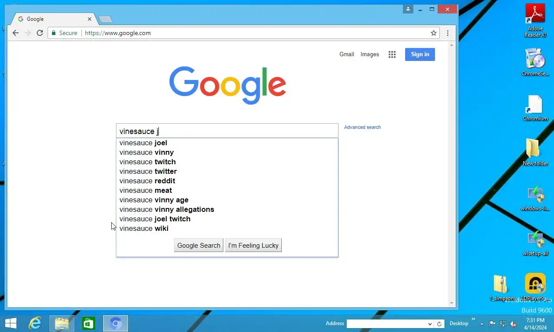Open Action Center flag icon
This screenshot has height=332, width=554.
click(x=493, y=324)
